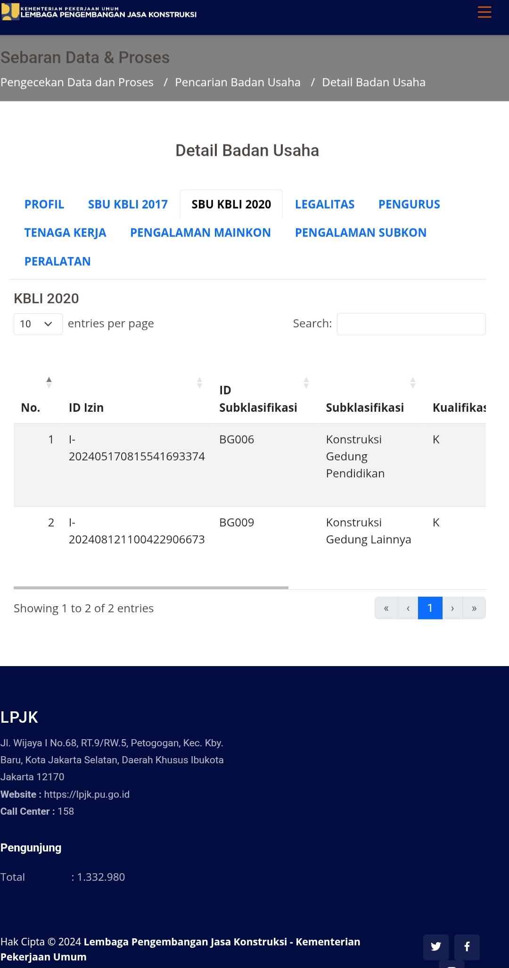Open the SBU KBLI 2017 tab

coord(128,204)
